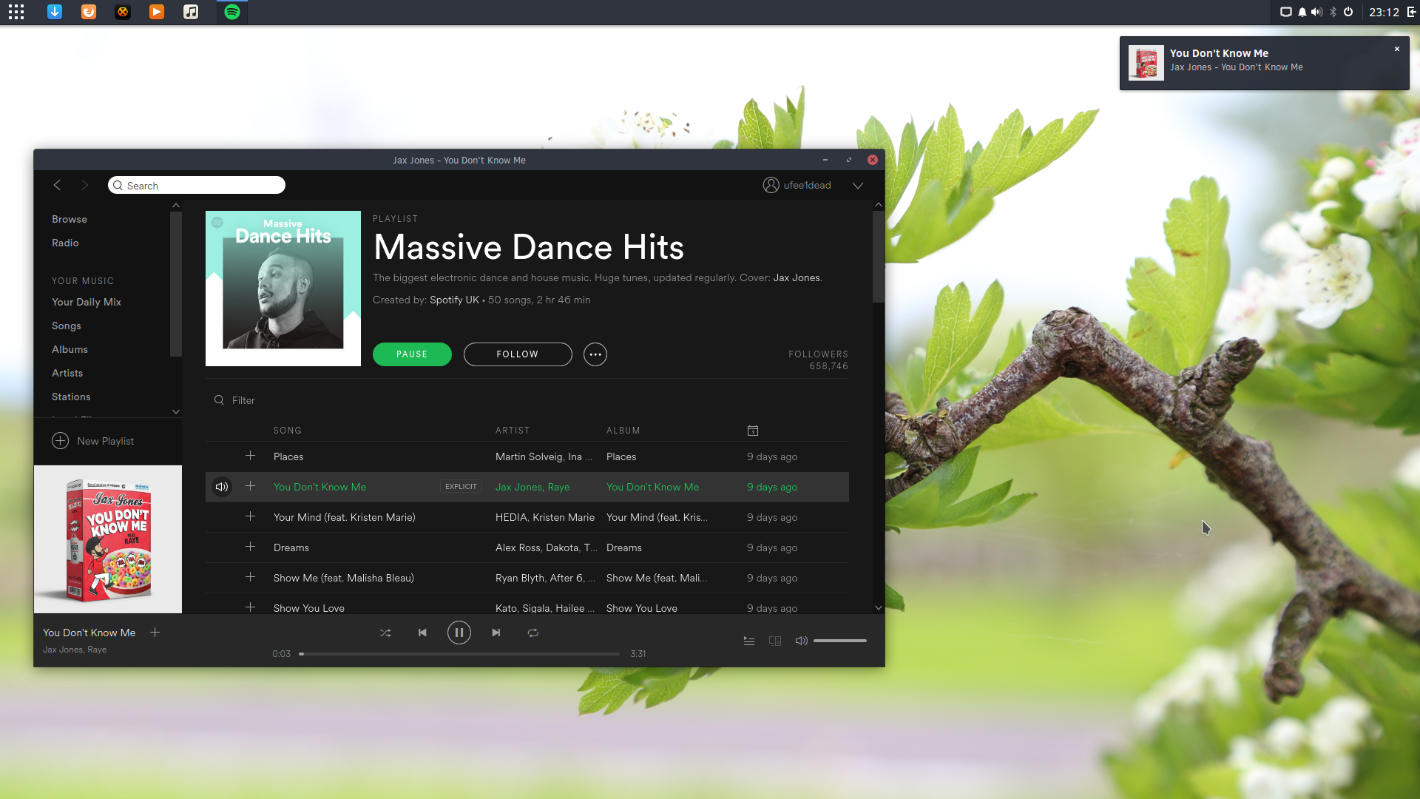Launch the blue download app in panel

point(55,12)
